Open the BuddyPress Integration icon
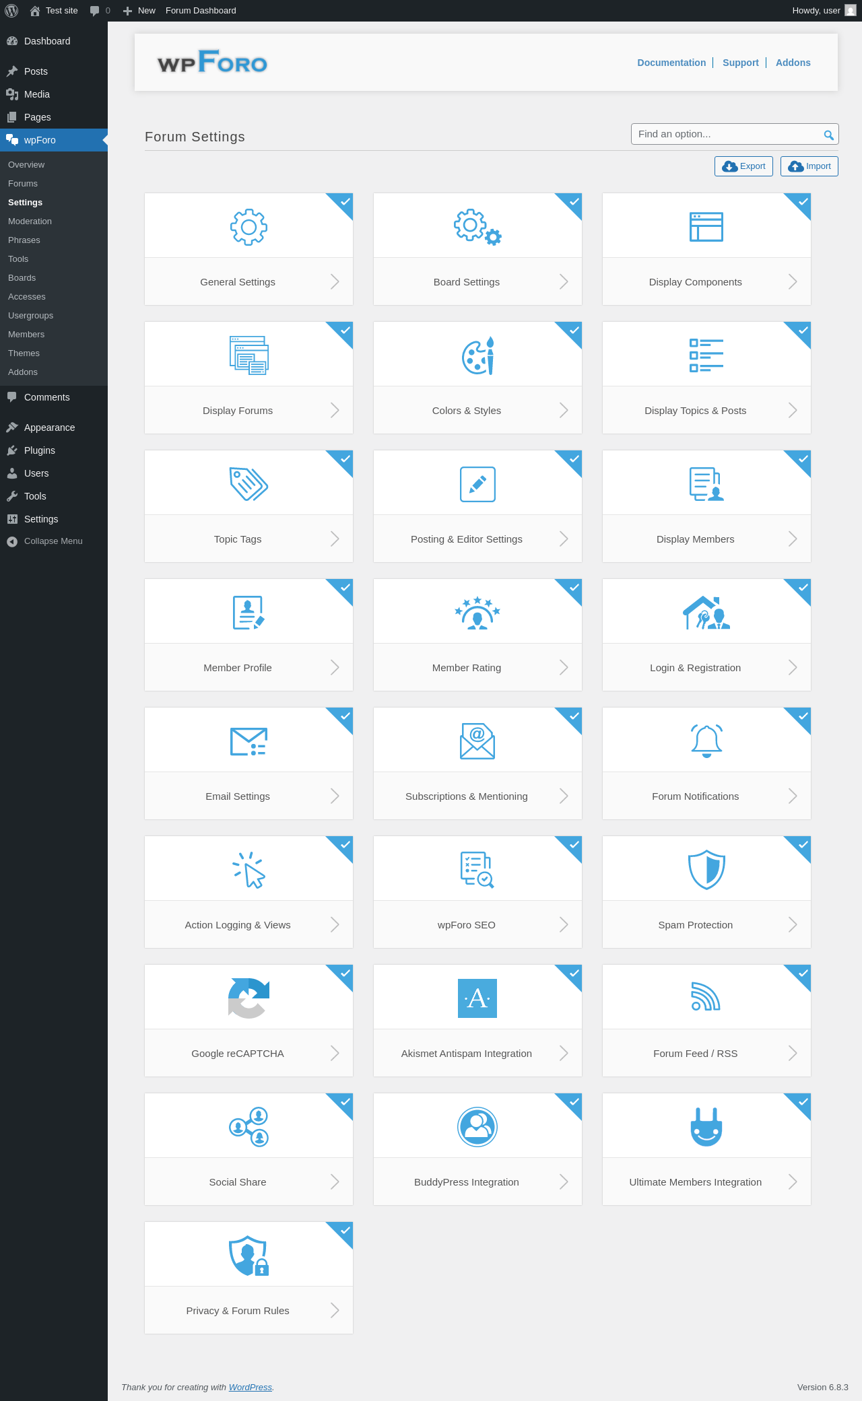The height and width of the screenshot is (1401, 862). click(477, 1127)
